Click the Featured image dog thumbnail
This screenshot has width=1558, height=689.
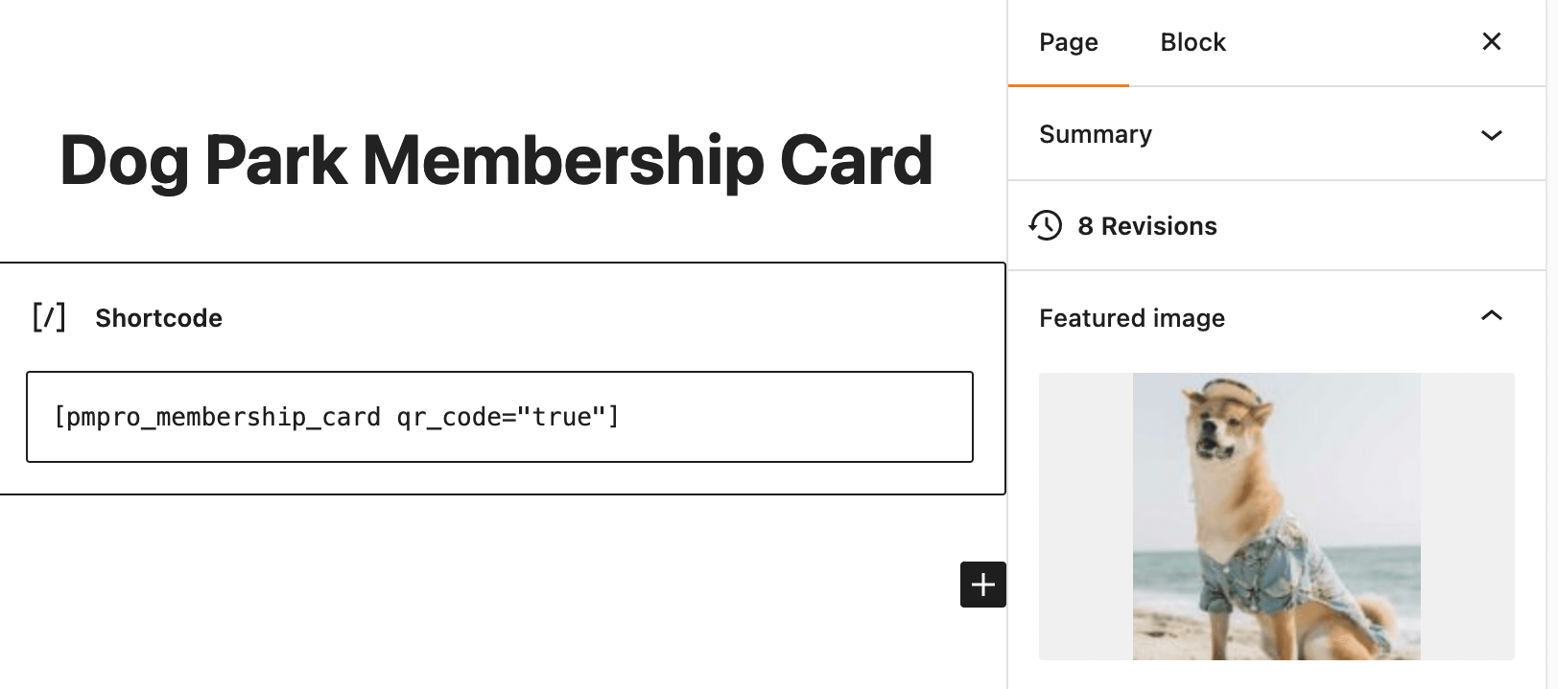(1276, 517)
